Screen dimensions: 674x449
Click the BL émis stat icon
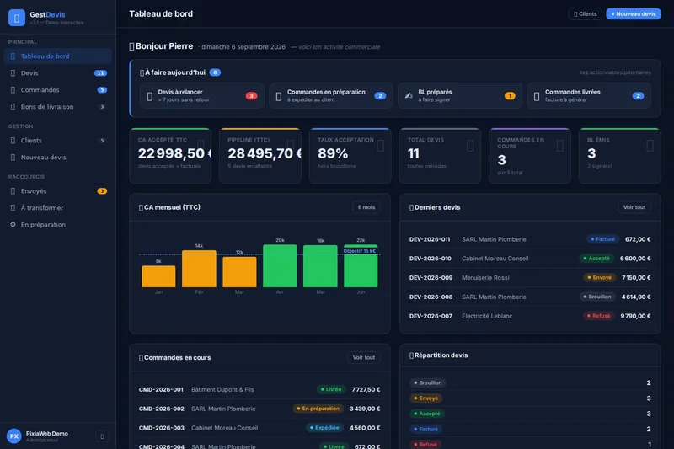pyautogui.click(x=650, y=146)
